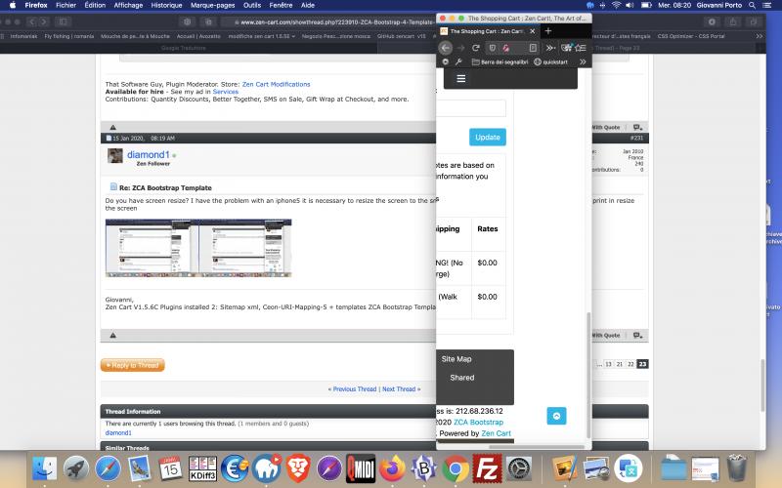Click Safari forward navigation arrow
The height and width of the screenshot is (488, 782).
point(44,21)
